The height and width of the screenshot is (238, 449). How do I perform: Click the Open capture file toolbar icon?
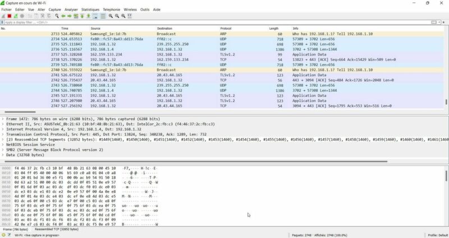click(x=30, y=16)
